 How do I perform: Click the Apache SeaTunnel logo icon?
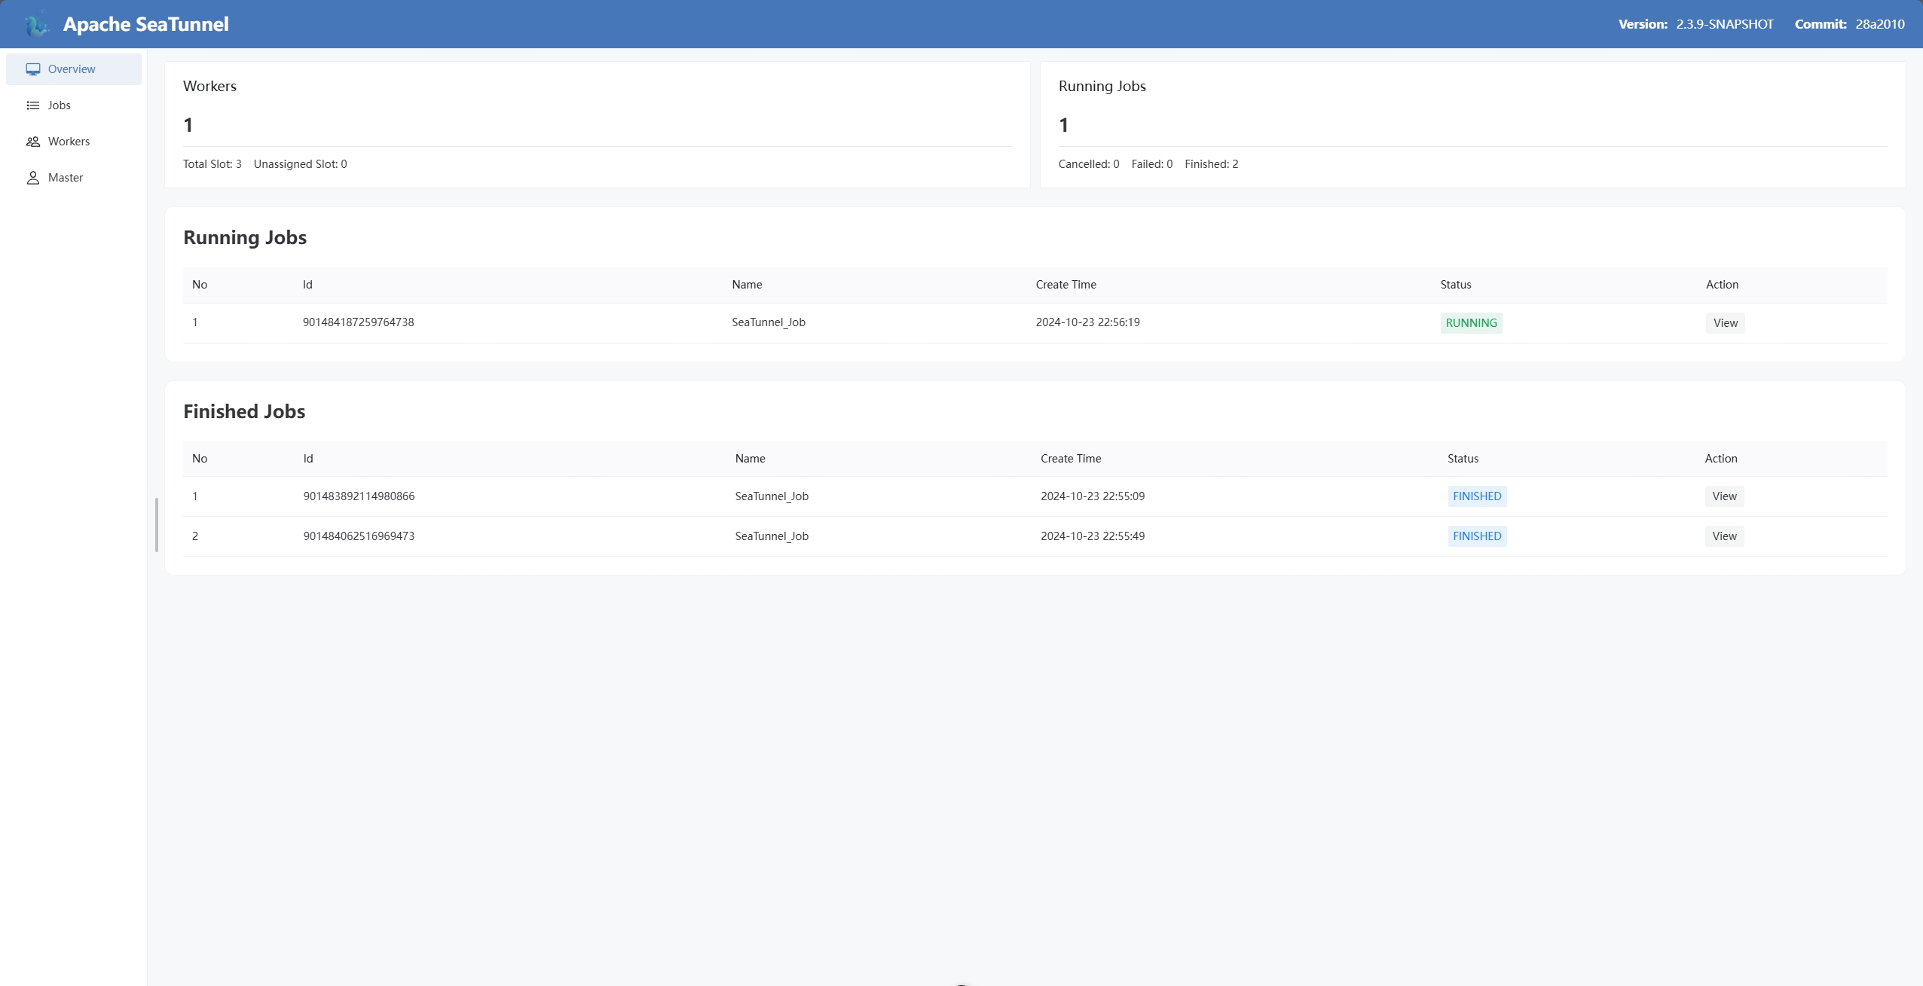point(35,24)
